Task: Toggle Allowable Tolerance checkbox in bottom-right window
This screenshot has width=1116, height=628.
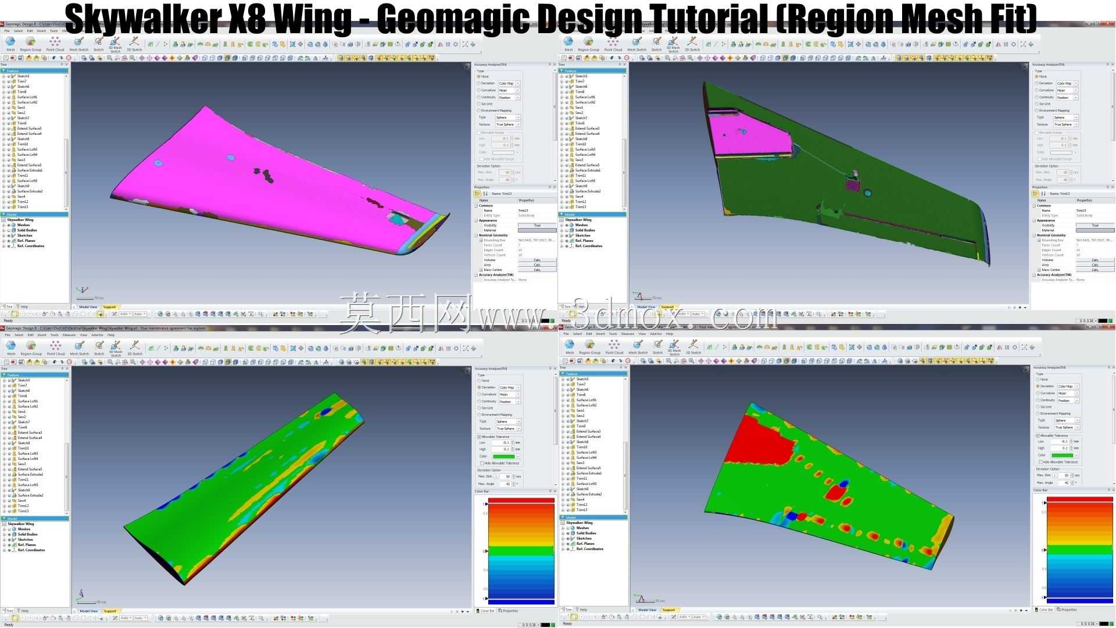Action: 1038,436
